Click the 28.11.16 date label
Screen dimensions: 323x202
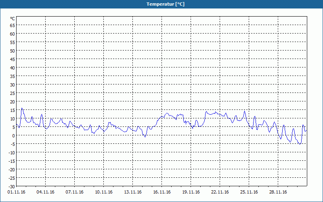pos(278,192)
